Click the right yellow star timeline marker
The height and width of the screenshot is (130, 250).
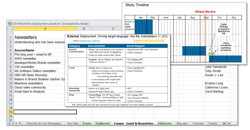point(213,54)
